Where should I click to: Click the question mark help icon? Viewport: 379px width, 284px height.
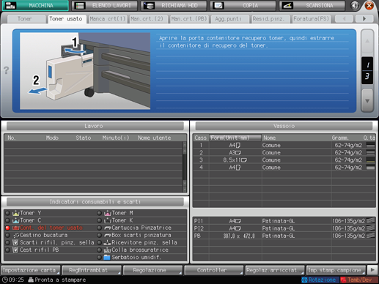coord(6,70)
